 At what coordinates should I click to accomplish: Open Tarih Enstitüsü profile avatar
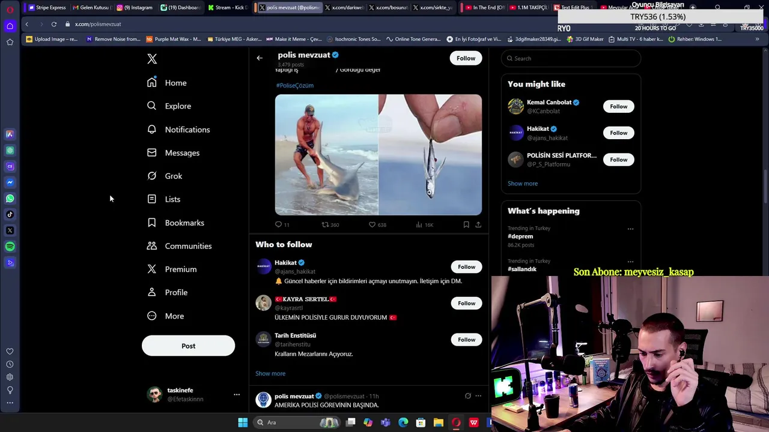263,340
